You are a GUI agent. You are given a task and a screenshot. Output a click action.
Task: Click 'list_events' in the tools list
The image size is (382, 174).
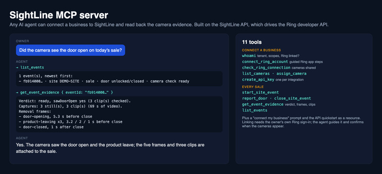pyautogui.click(x=255, y=110)
